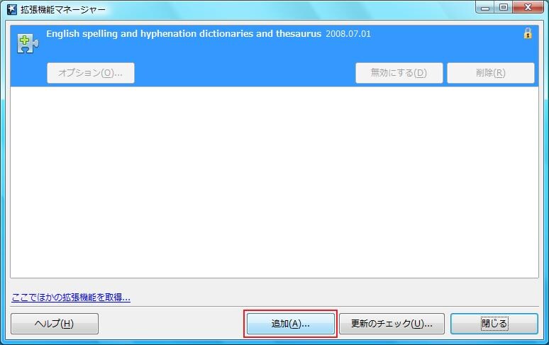Minimize the 拡張機能マネージャー window
Image resolution: width=549 pixels, height=345 pixels.
485,8
